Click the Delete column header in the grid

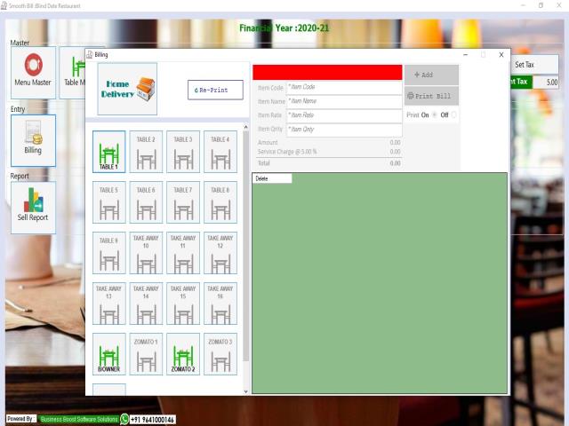click(x=272, y=178)
